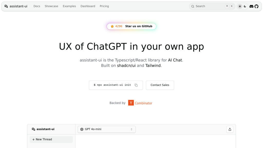Start a New Thread in sidebar
The width and height of the screenshot is (263, 148).
point(51,139)
